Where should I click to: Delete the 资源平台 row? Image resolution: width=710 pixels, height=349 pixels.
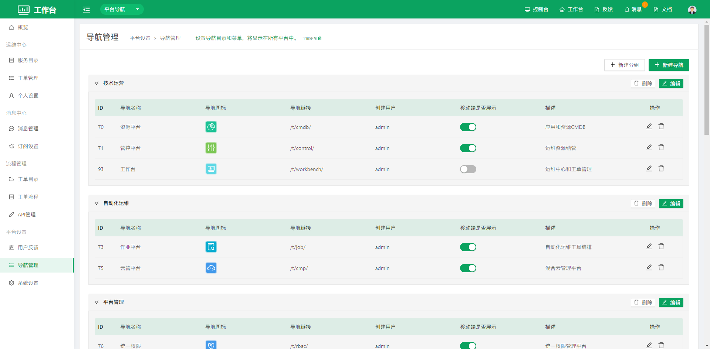point(661,127)
